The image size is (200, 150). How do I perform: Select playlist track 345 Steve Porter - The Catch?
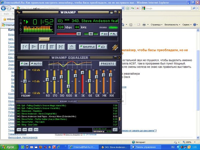point(67,122)
